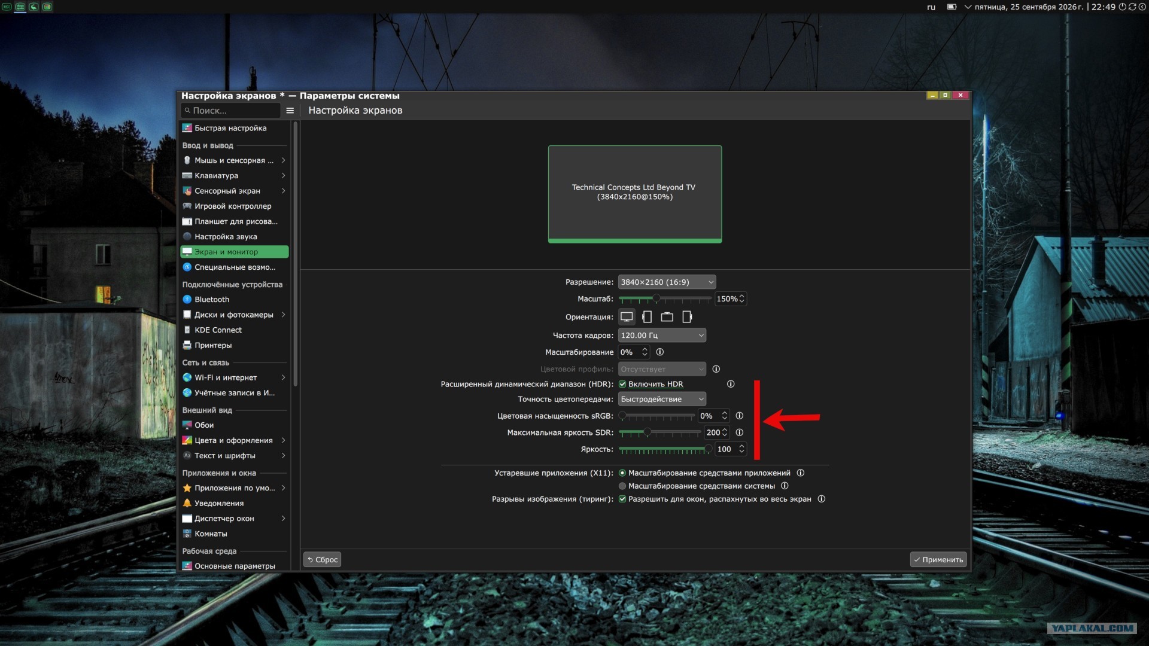The height and width of the screenshot is (646, 1149).
Task: Click the Применить button
Action: click(x=938, y=560)
